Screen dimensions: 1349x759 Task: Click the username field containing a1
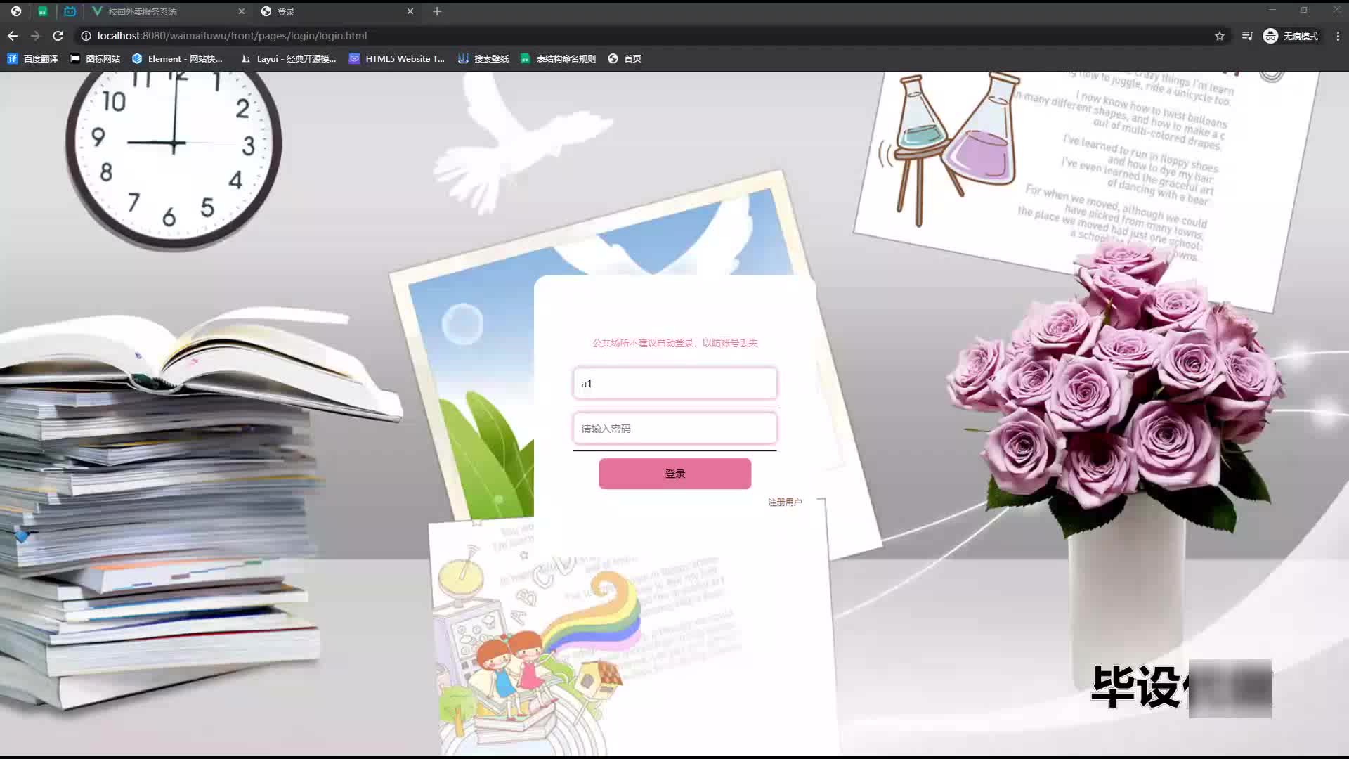(674, 384)
